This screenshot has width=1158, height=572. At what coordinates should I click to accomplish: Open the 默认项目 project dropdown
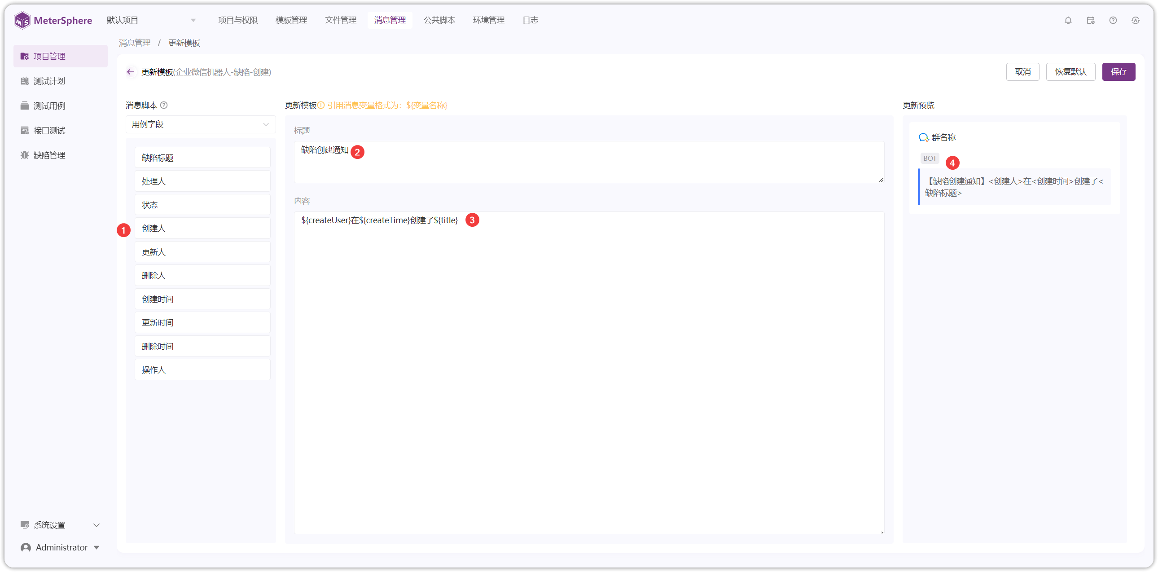pos(151,20)
